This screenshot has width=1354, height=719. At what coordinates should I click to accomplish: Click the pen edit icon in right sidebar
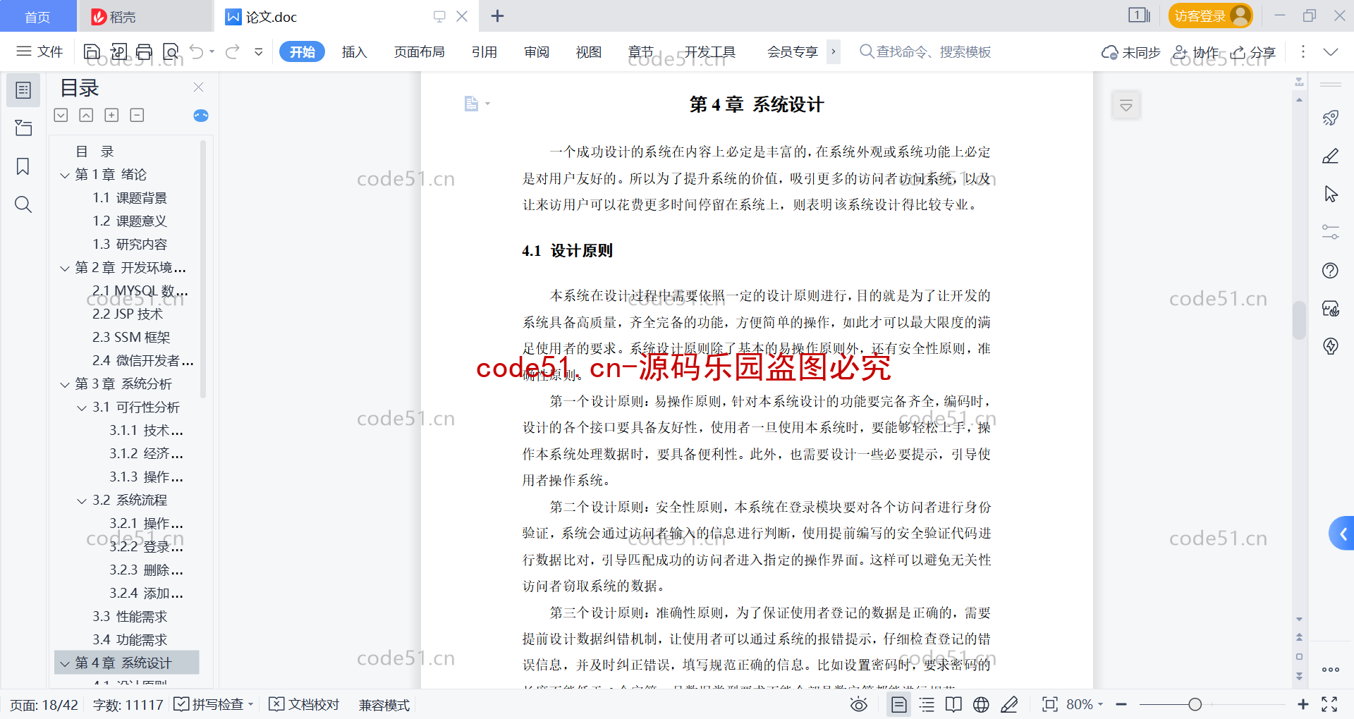click(x=1331, y=156)
